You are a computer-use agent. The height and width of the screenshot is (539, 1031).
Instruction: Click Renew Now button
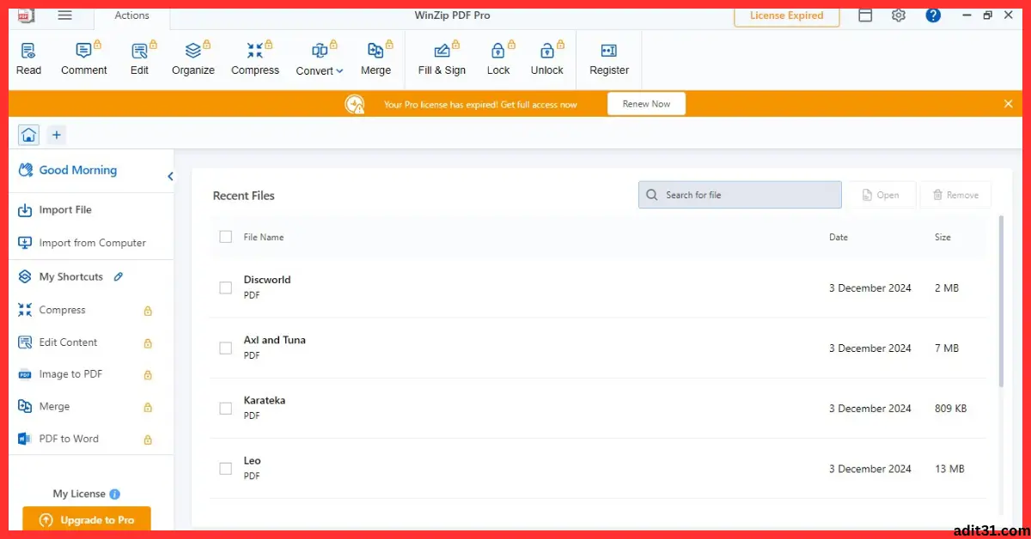[x=646, y=104]
